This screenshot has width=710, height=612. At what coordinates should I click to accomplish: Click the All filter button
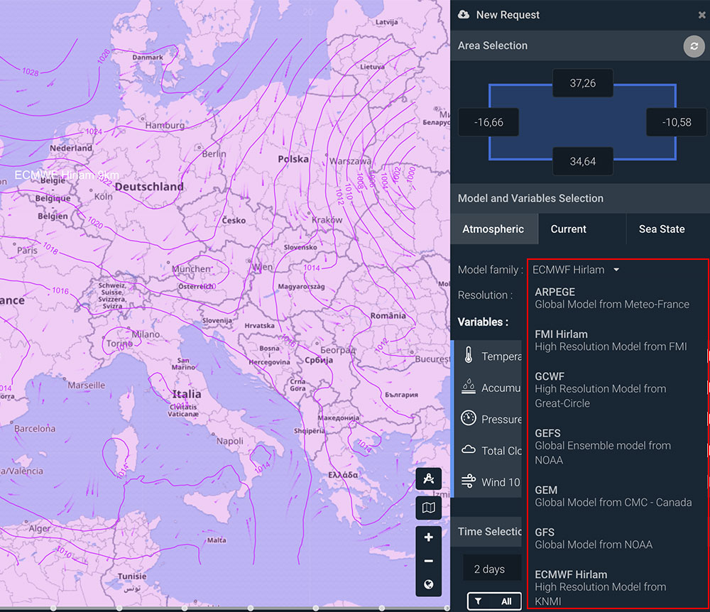[x=494, y=601]
